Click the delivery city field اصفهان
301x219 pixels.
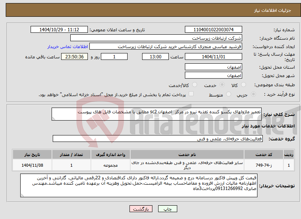pyautogui.click(x=214, y=76)
